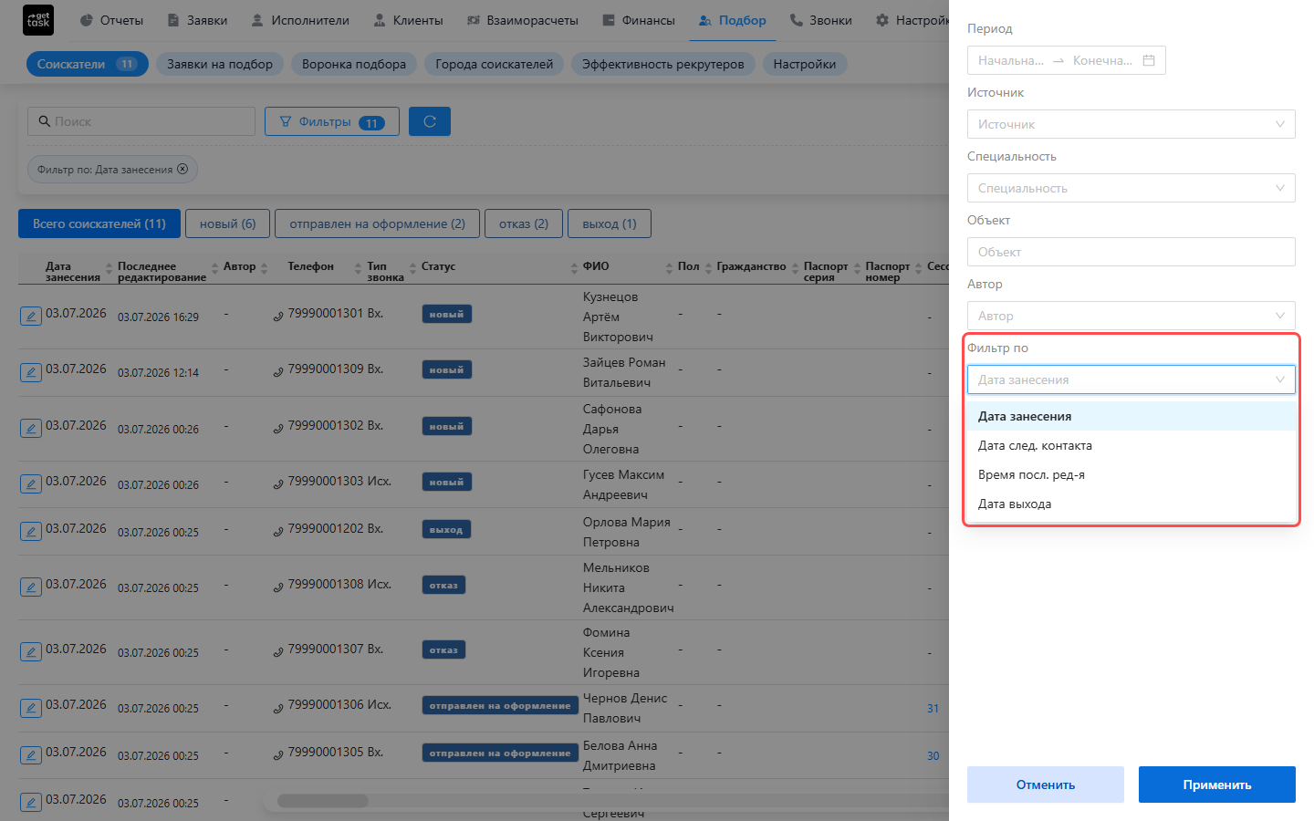Click the Применить button
Image resolution: width=1314 pixels, height=821 pixels.
[1217, 785]
